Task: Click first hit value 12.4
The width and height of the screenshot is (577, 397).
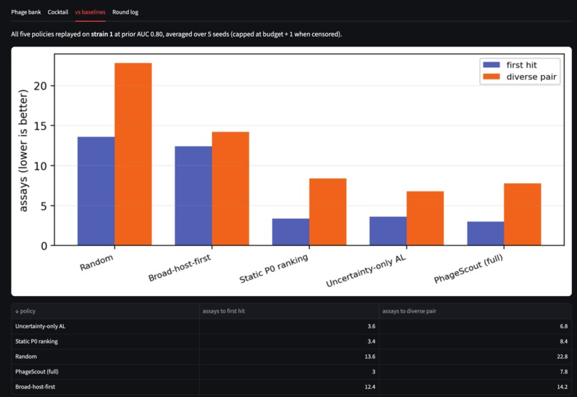Action: pos(370,386)
